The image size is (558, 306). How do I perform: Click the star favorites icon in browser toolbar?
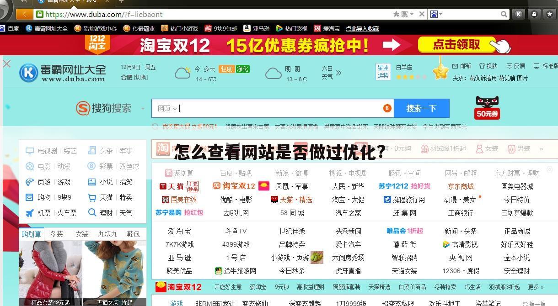[550, 14]
